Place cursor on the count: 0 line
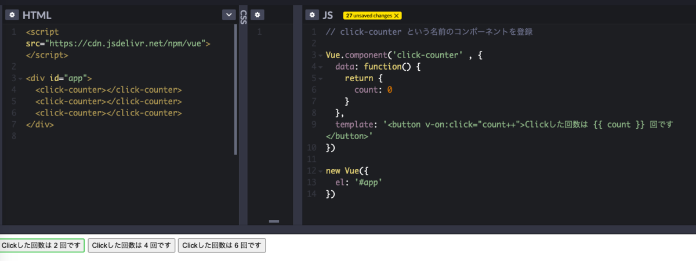Viewport: 696px width, 261px height. [x=374, y=90]
